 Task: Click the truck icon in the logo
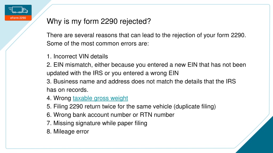click(18, 10)
